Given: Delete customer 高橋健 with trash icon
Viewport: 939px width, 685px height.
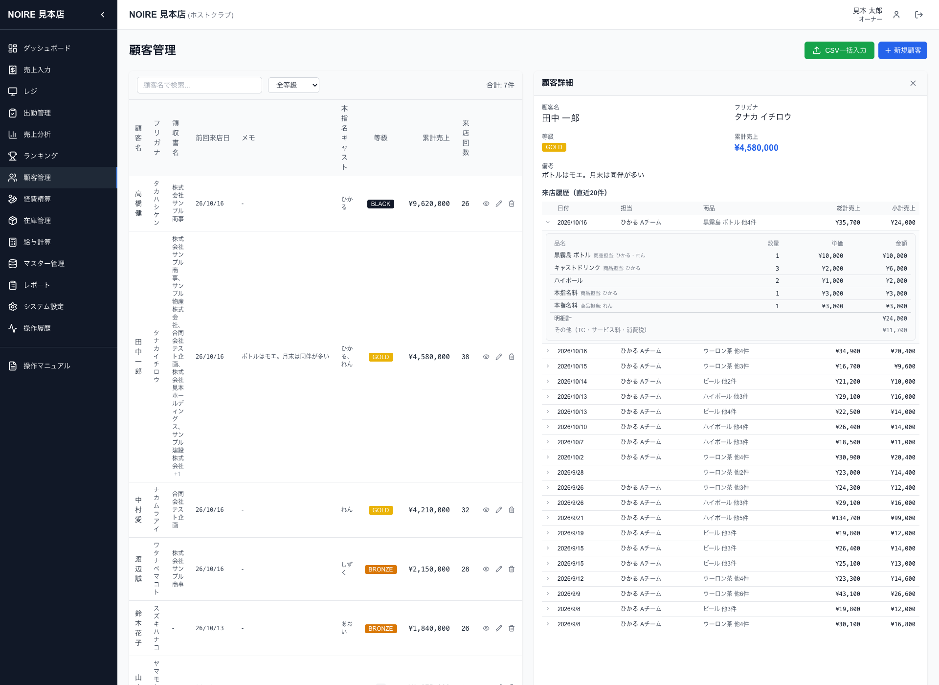Looking at the screenshot, I should 512,204.
